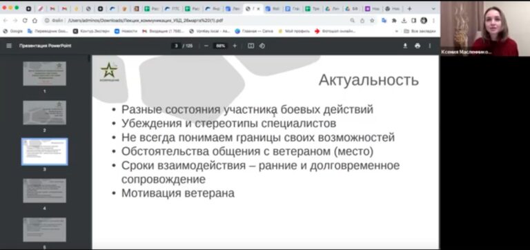Viewport: 530px width, 250px height.
Task: Open the Мой профиль bookmark
Action: [294, 31]
